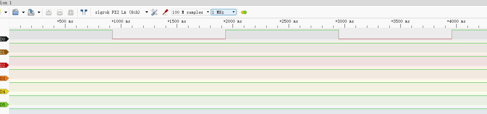Select the D1 channel label
This screenshot has height=114, width=487.
(x=4, y=52)
